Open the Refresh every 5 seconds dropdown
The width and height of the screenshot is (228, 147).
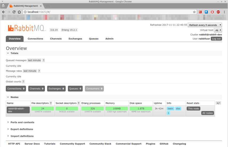(205, 25)
